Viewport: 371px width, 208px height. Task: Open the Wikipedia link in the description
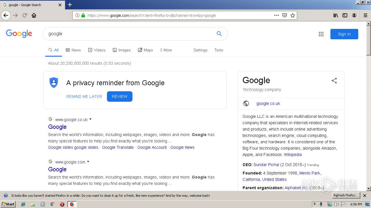tap(293, 155)
